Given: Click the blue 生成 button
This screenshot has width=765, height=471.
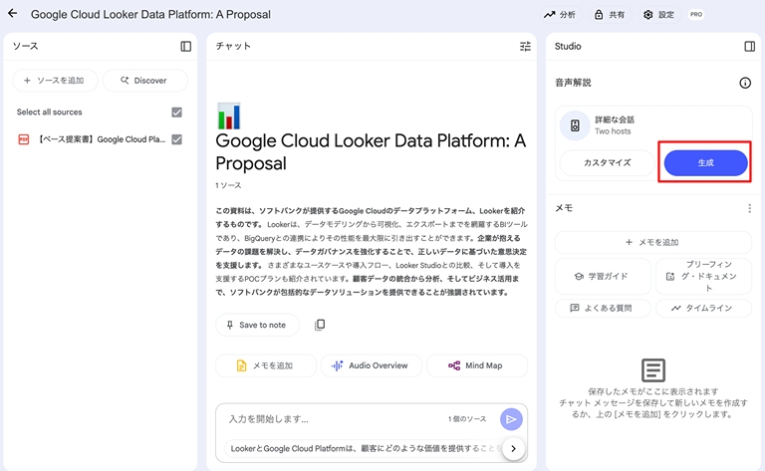Looking at the screenshot, I should (705, 162).
